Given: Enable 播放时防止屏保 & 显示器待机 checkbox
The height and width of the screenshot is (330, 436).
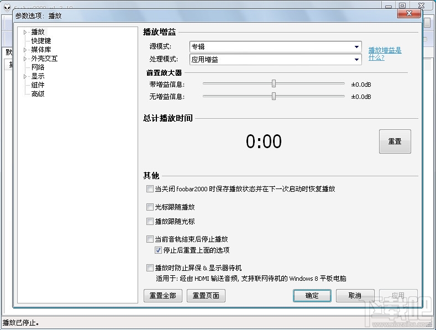Looking at the screenshot, I should click(x=150, y=268).
